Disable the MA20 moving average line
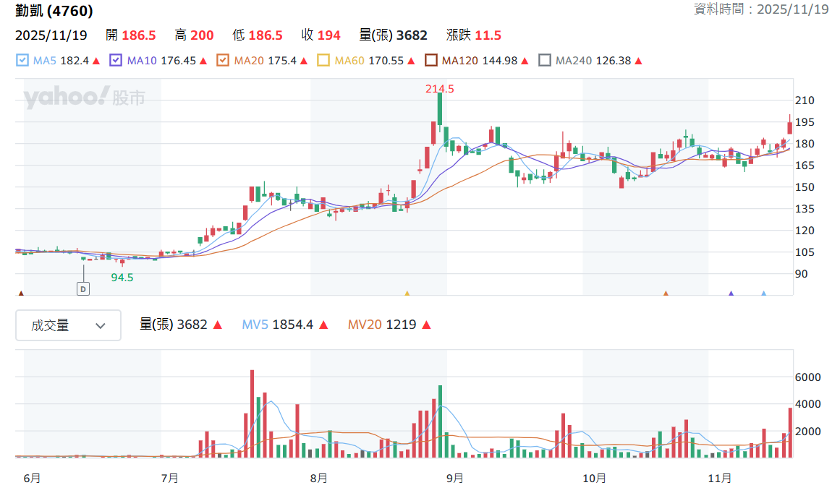The image size is (840, 493). pyautogui.click(x=223, y=61)
